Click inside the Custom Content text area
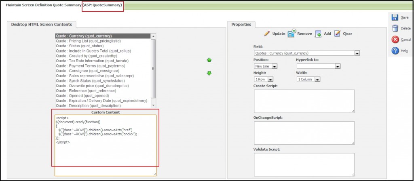 coord(106,145)
